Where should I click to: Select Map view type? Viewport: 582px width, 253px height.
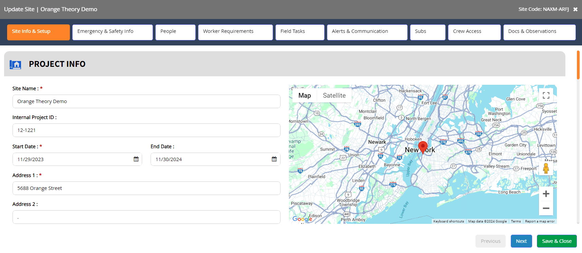(305, 96)
